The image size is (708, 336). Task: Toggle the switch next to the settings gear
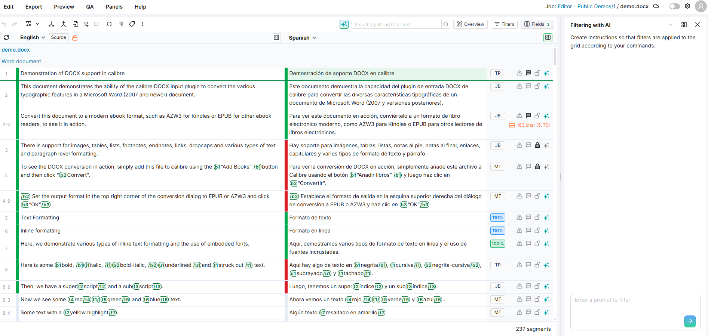674,6
